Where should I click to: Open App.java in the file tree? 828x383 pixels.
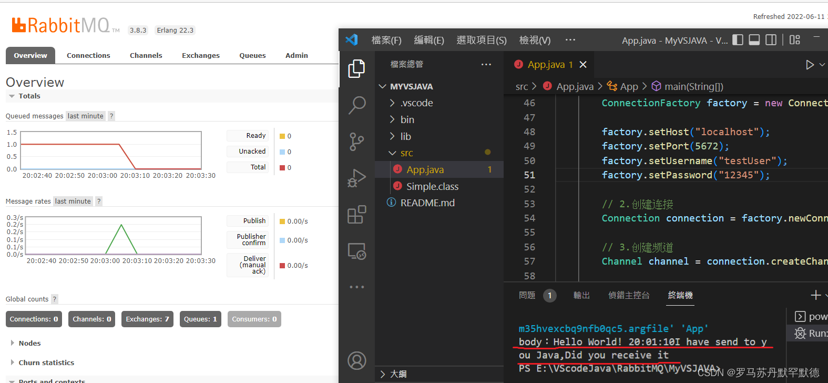coord(439,169)
